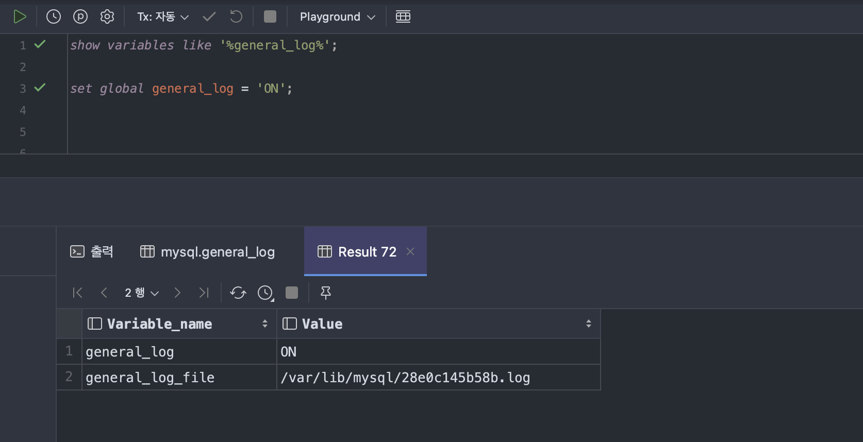Screen dimensions: 863x442
Task: Toggle in-editor results table icon
Action: point(403,16)
